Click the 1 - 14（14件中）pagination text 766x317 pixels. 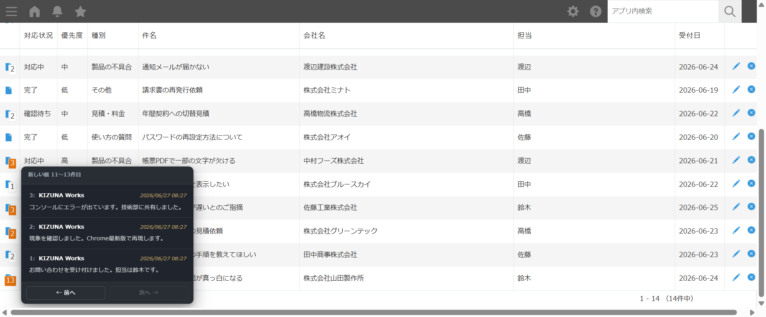[668, 299]
